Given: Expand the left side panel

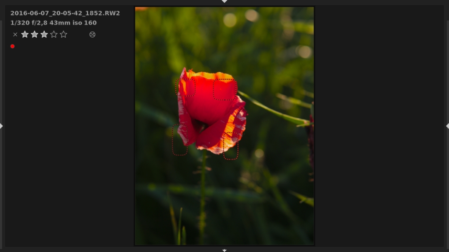Looking at the screenshot, I should point(2,126).
